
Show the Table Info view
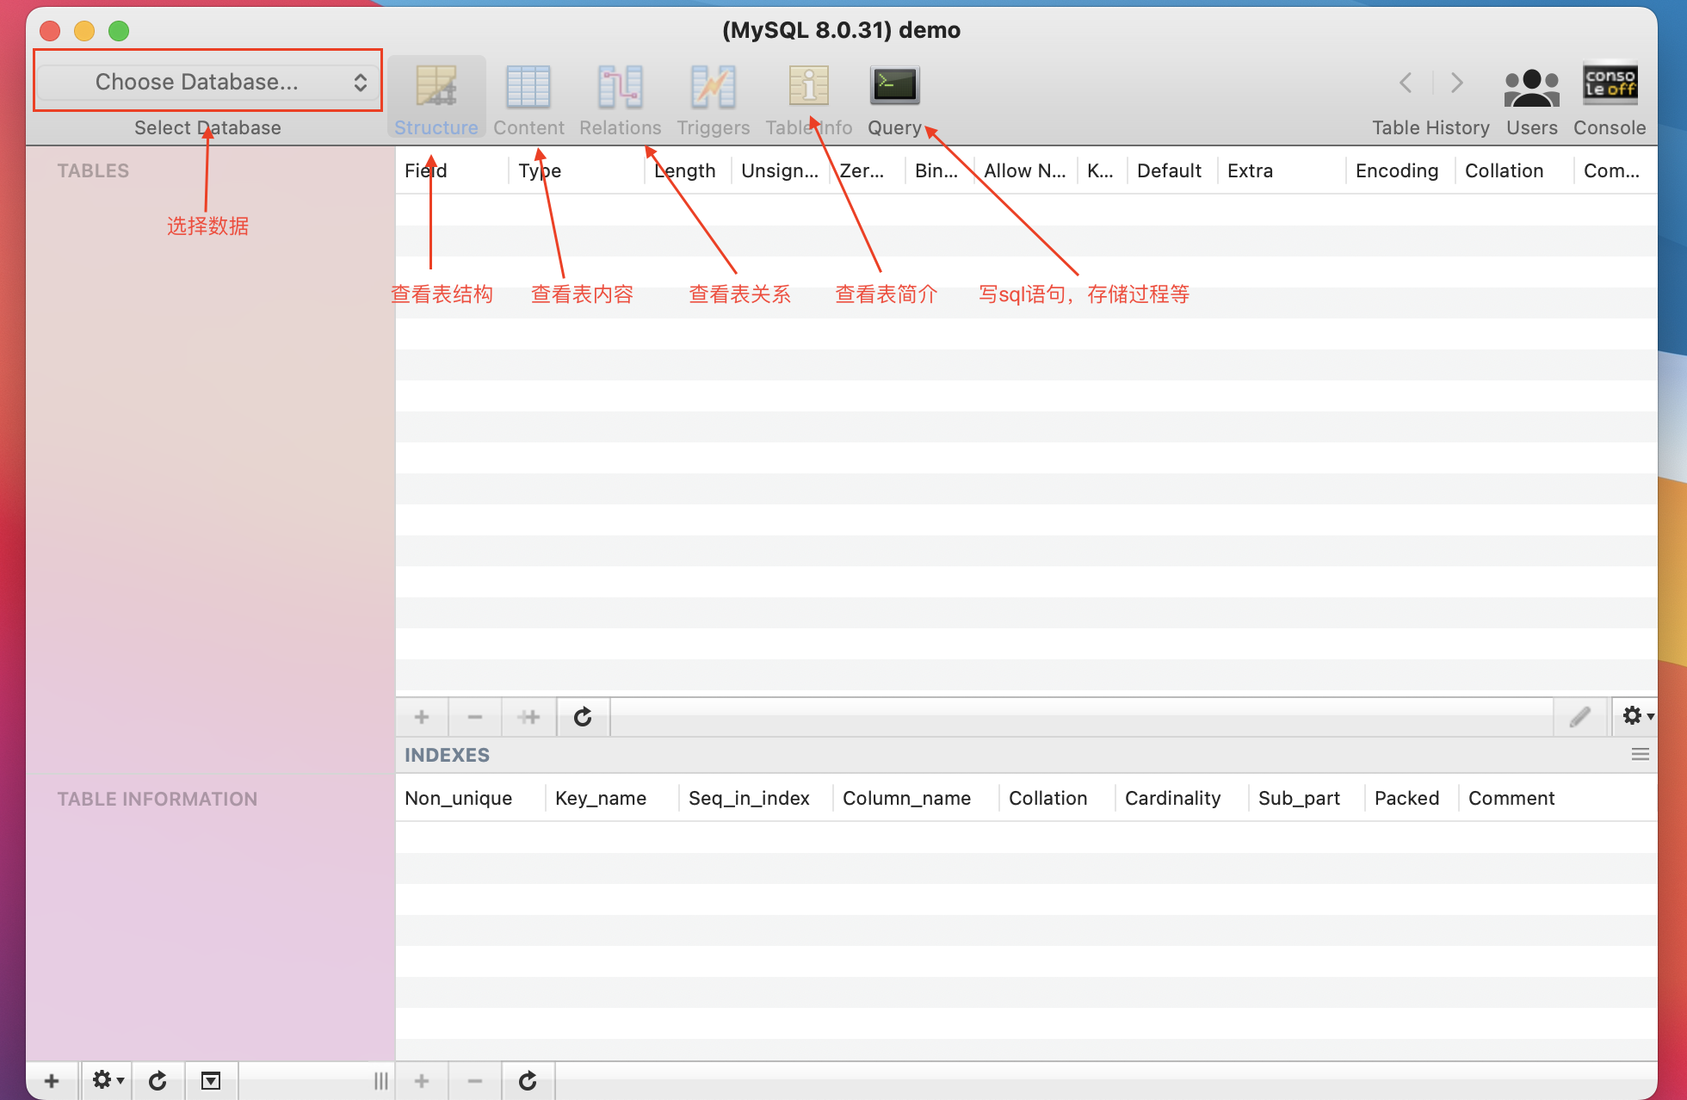point(808,87)
